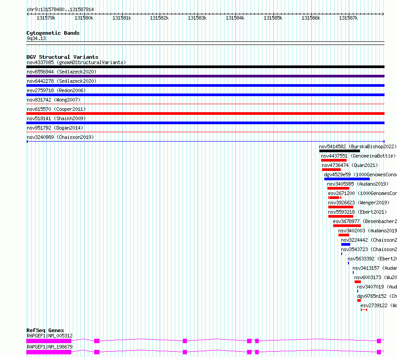Click the esv2671200 red variant glyph
The image size is (397, 357).
[x=335, y=198]
